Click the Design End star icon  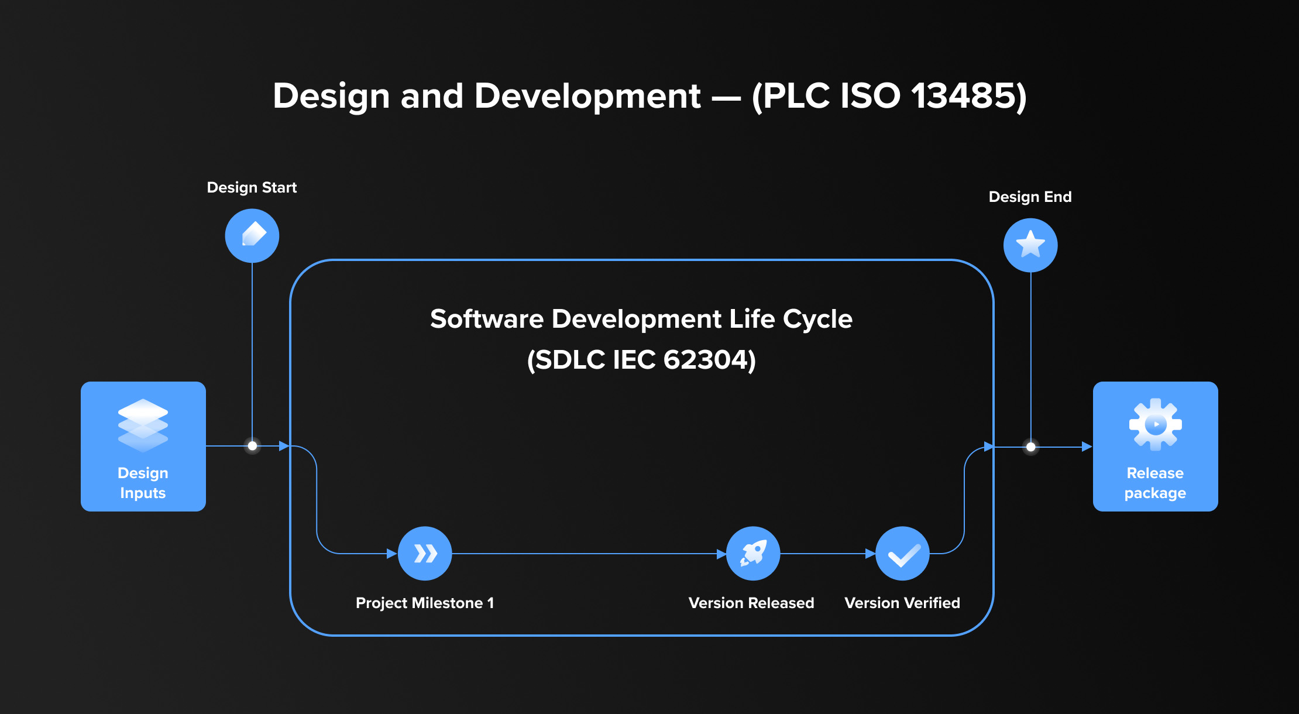tap(1030, 245)
